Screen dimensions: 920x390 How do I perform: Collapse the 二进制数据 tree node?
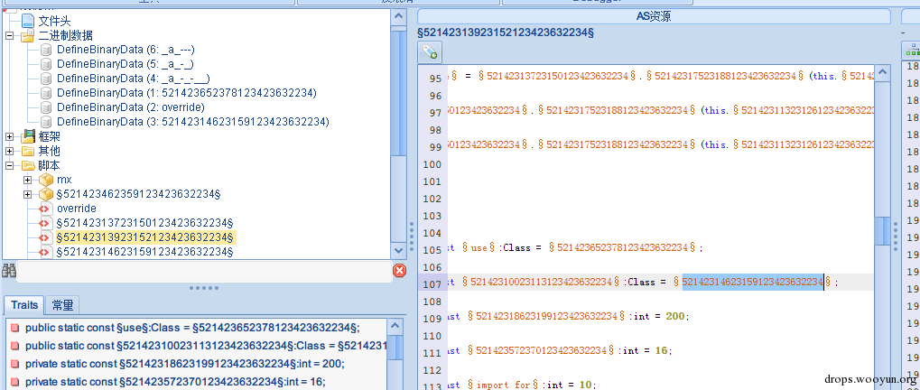click(9, 36)
